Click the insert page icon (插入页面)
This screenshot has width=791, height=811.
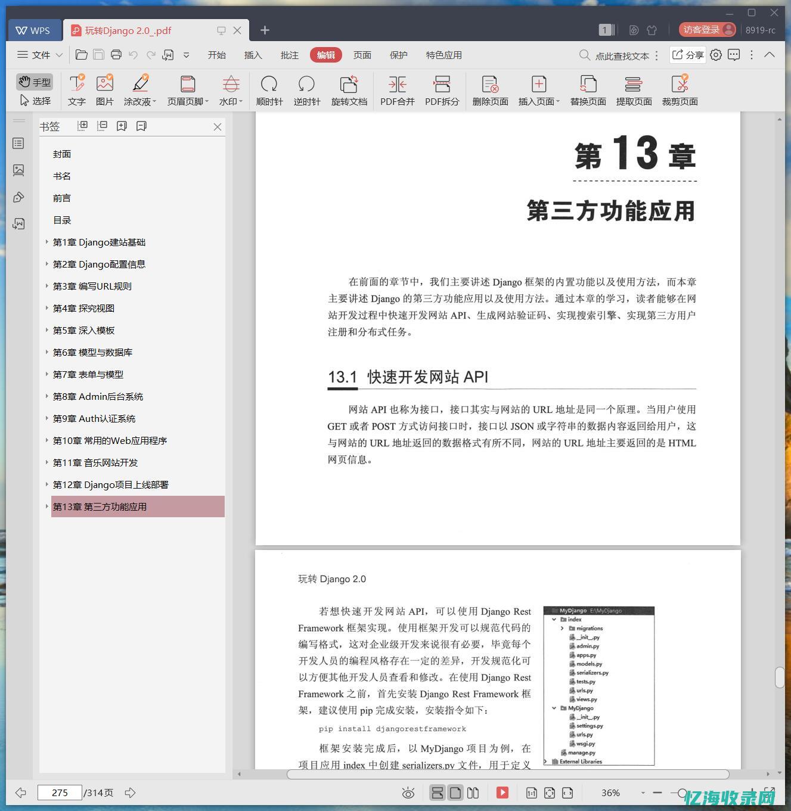539,84
